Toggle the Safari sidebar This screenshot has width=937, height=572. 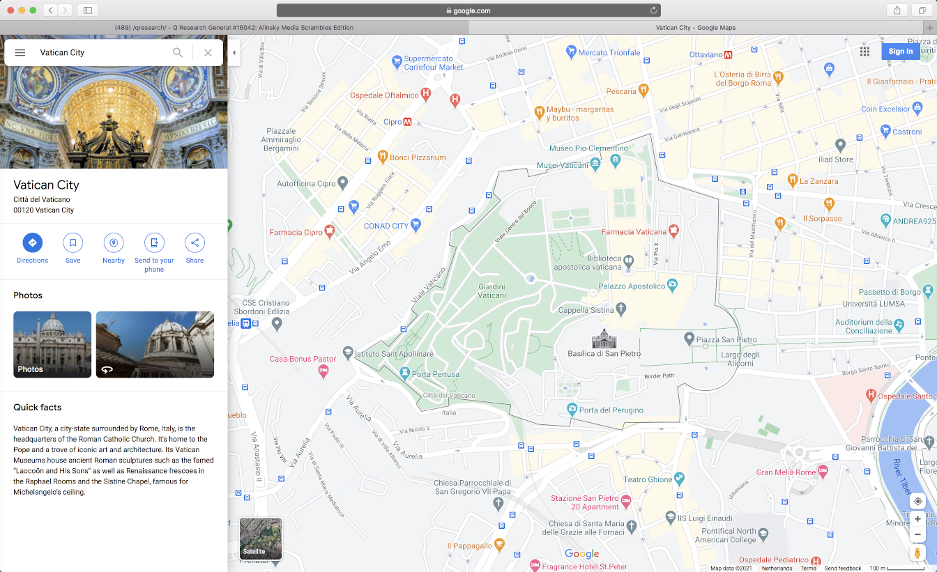pyautogui.click(x=88, y=10)
